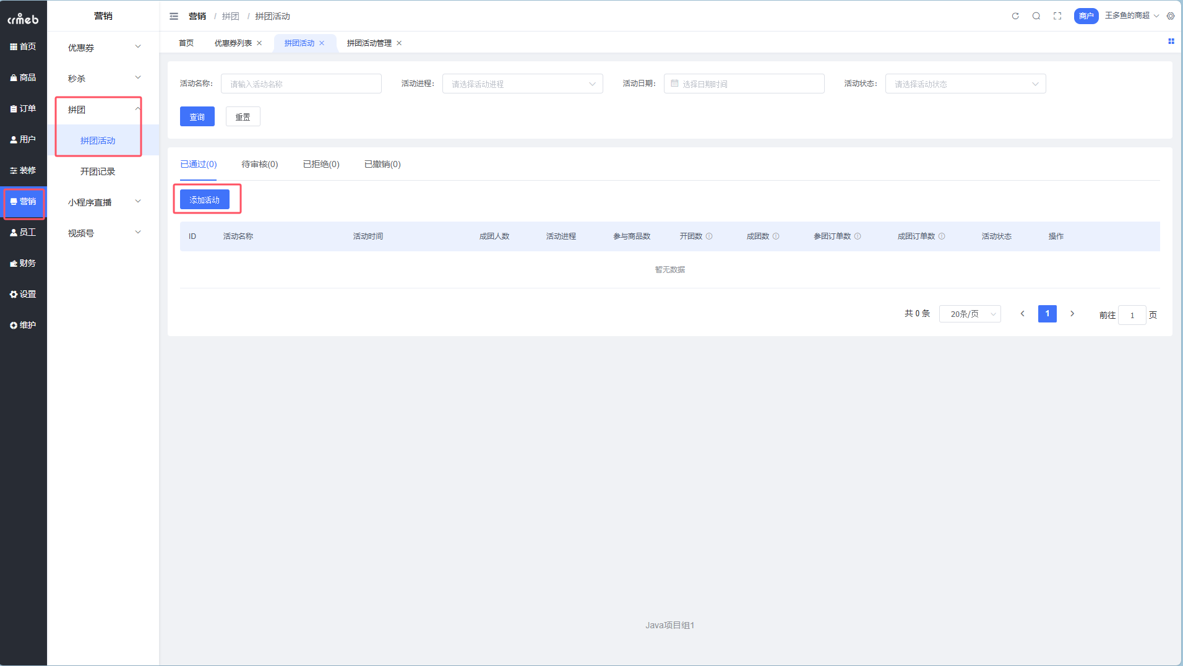The height and width of the screenshot is (666, 1183).
Task: Go to 商品 in the left navigation
Action: click(24, 77)
